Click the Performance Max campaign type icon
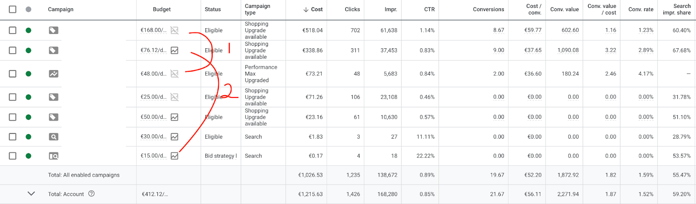Viewport: 696px width, 204px height. (x=54, y=74)
